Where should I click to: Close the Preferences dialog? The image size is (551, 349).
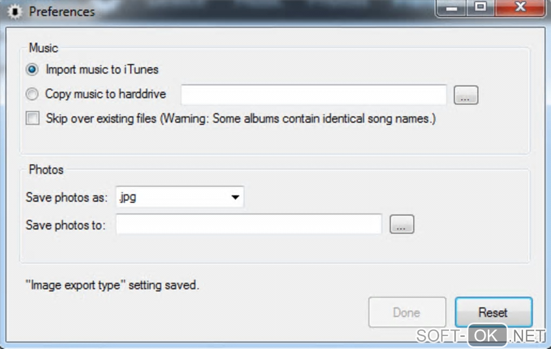point(520,8)
